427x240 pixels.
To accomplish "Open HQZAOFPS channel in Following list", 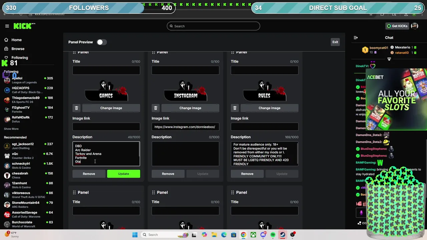I will 28,90.
